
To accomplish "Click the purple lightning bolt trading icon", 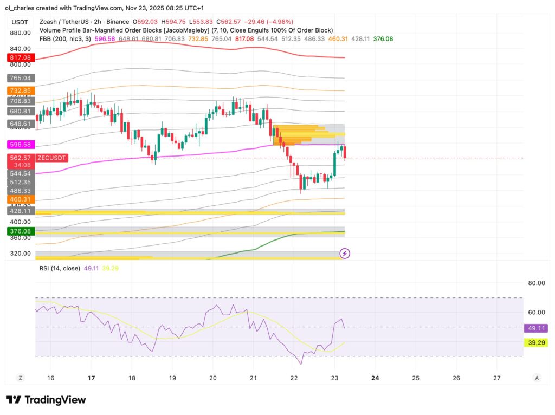I will (x=344, y=253).
